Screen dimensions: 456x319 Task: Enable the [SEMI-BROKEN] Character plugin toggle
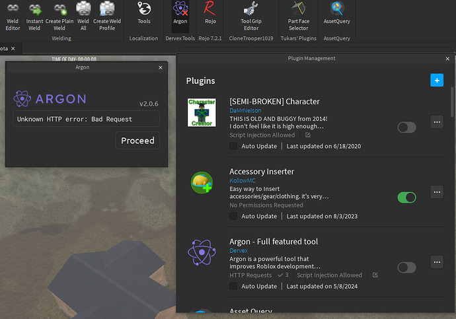(x=407, y=127)
